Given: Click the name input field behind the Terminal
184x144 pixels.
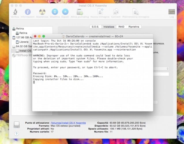Looking at the screenshot, I should click(x=161, y=74).
